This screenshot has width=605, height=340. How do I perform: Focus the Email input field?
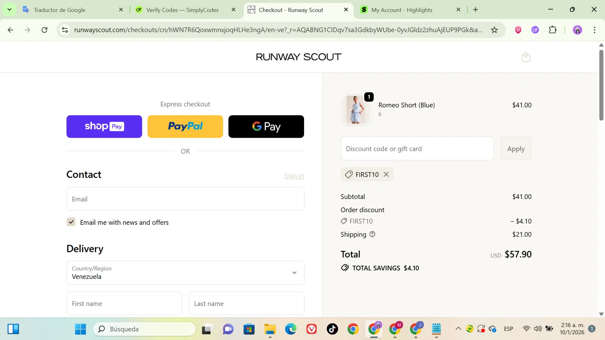click(185, 199)
